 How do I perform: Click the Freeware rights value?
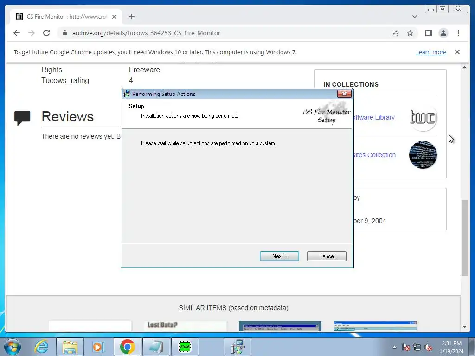point(144,70)
